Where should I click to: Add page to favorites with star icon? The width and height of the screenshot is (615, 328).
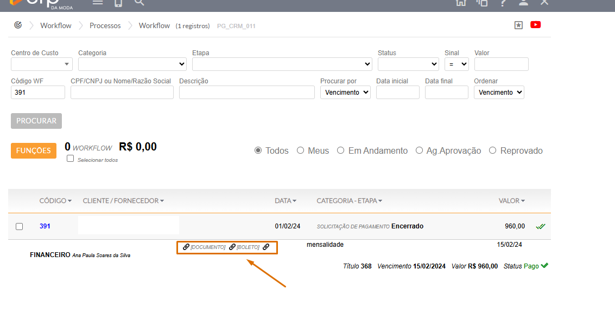[518, 25]
